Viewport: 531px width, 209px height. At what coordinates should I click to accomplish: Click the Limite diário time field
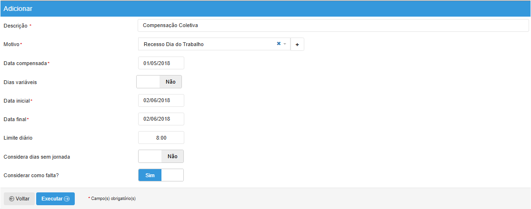point(161,138)
